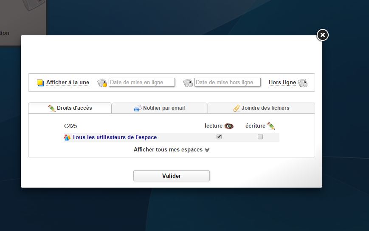The image size is (369, 231).
Task: Expand 'Afficher tous mes espaces'
Action: pos(168,150)
